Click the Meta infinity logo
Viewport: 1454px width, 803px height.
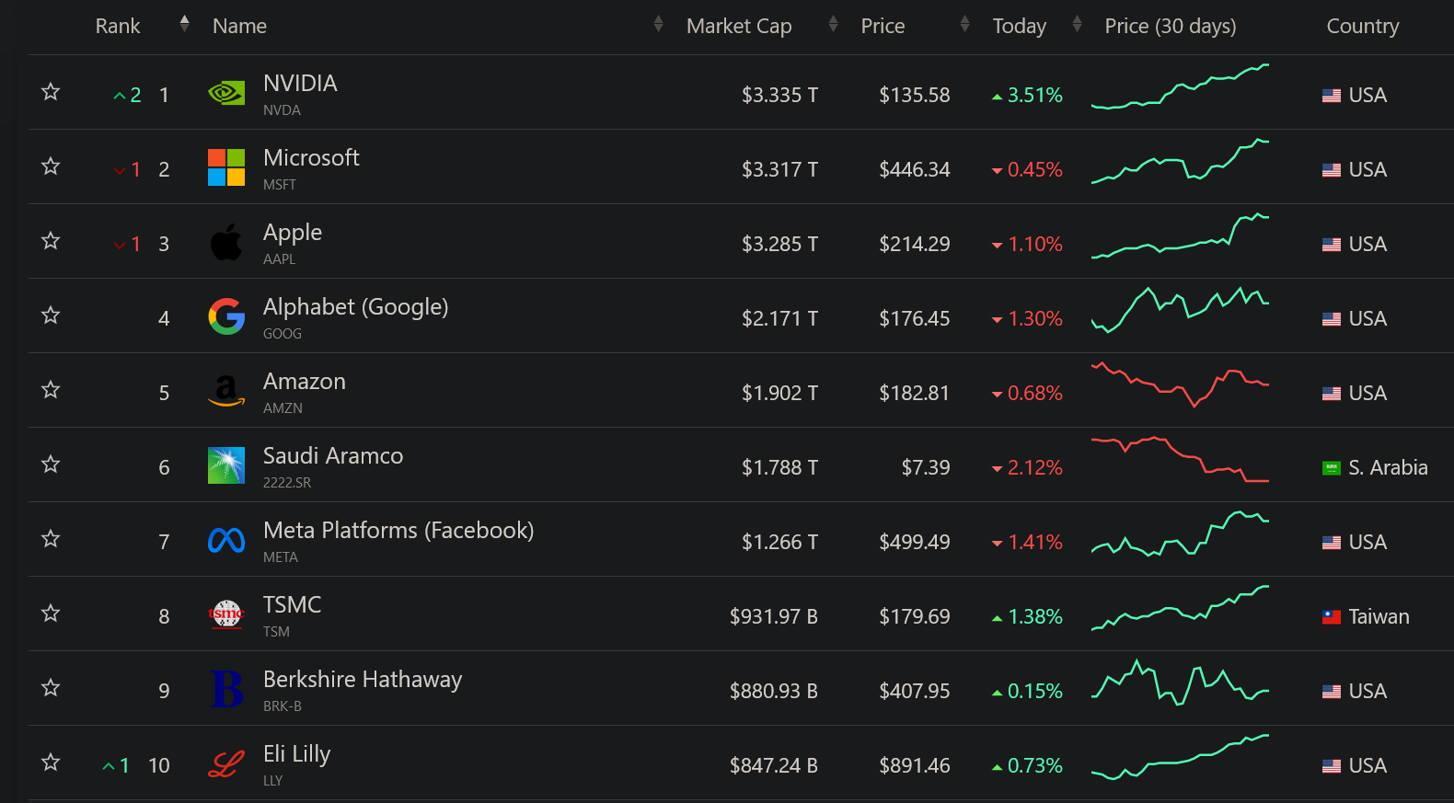tap(226, 540)
